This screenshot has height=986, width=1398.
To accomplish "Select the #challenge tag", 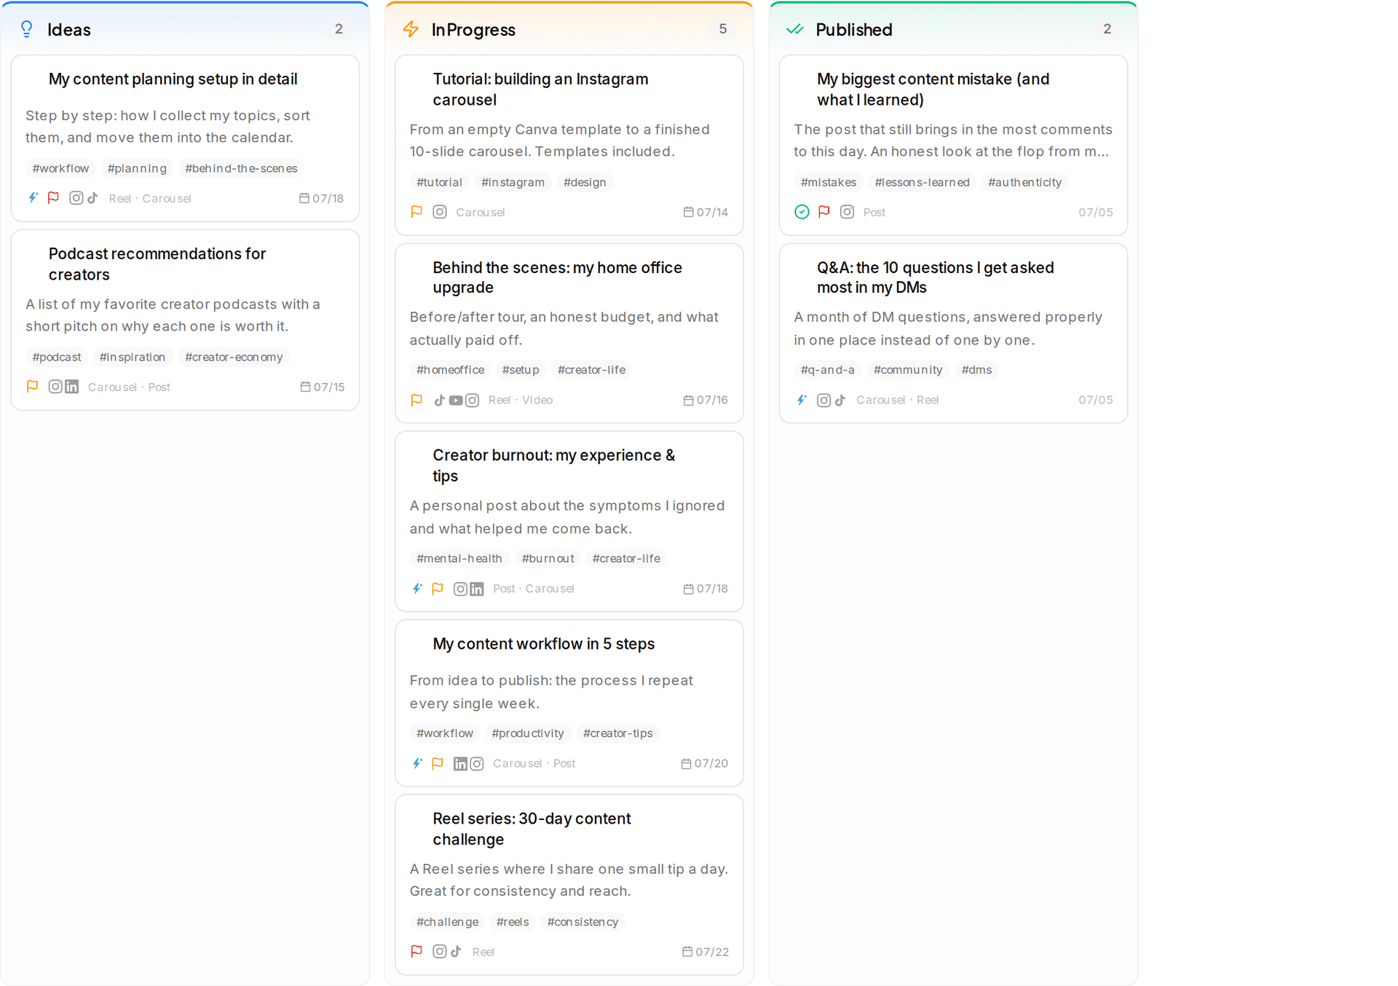I will pos(447,922).
